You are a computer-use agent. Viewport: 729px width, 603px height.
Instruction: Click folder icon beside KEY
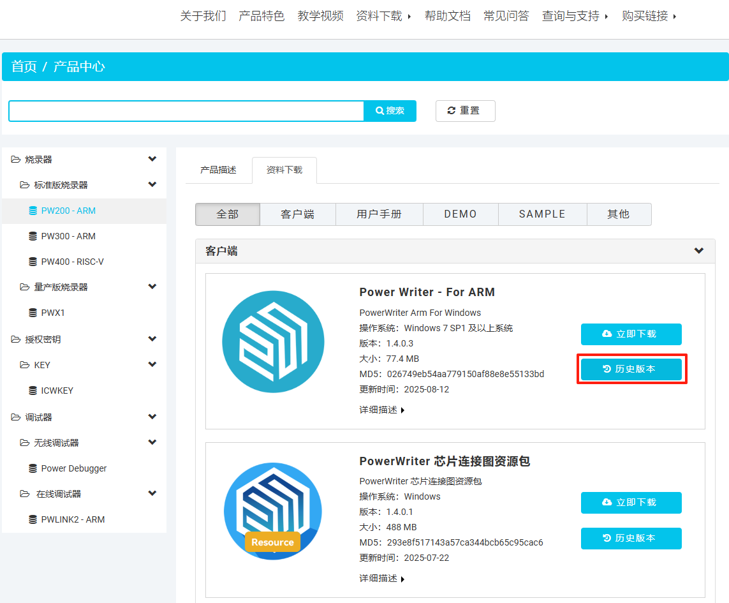(x=25, y=365)
